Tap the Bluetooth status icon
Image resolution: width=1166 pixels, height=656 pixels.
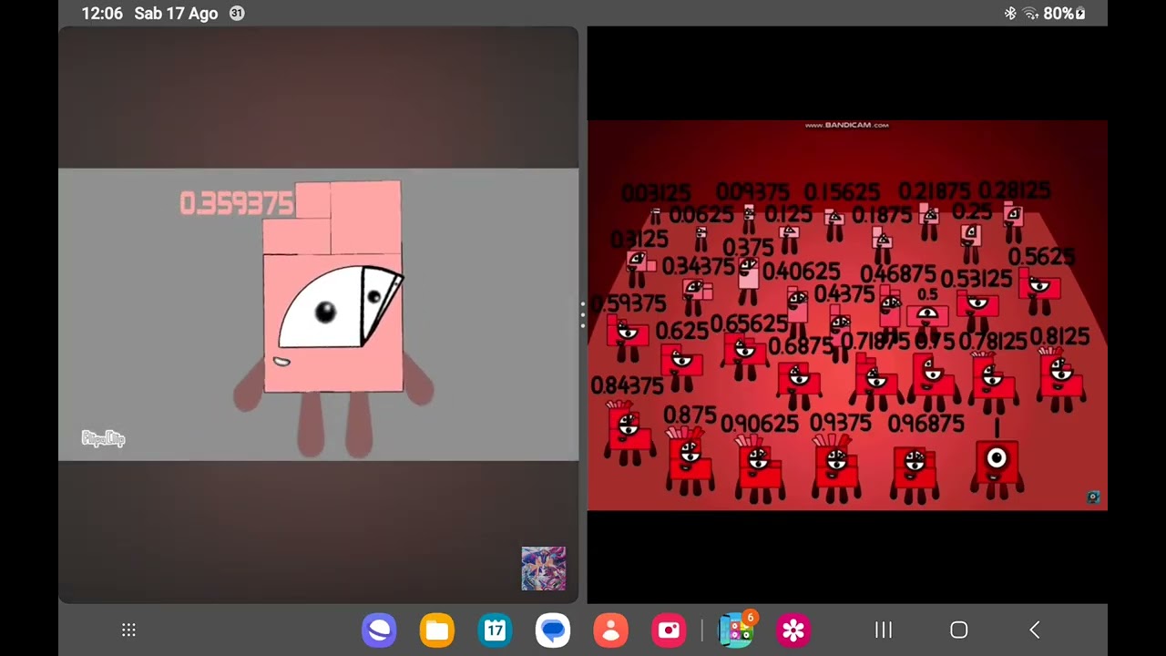coord(1010,14)
